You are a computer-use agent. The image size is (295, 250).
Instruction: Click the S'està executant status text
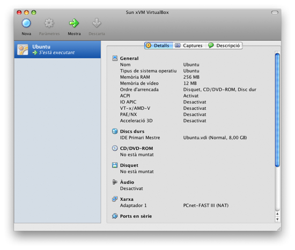pyautogui.click(x=57, y=52)
